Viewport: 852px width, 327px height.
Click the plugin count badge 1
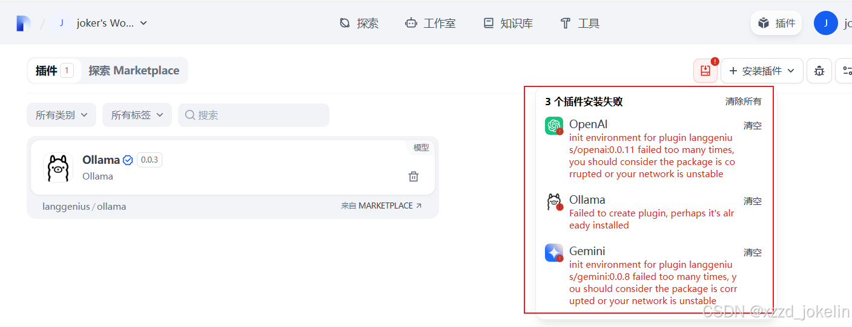(67, 71)
